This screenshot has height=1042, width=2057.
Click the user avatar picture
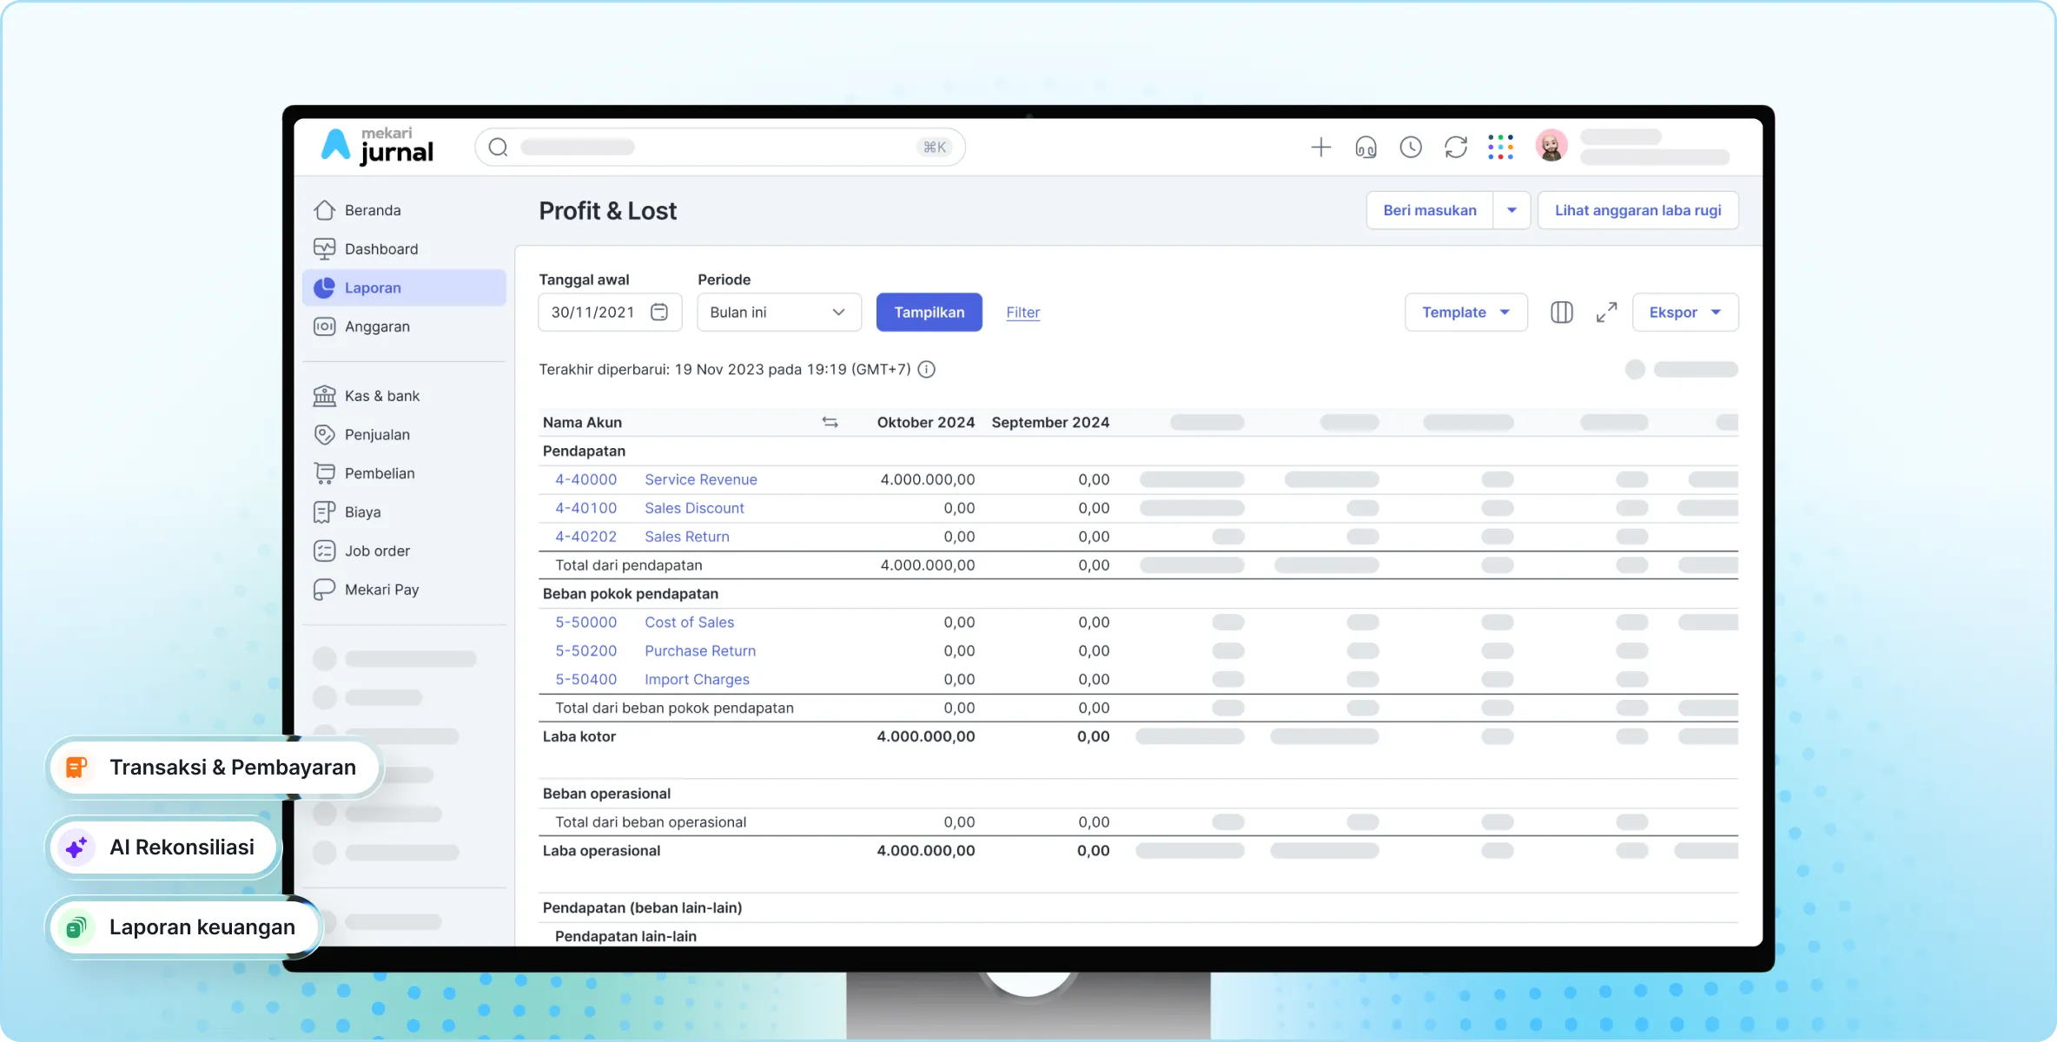coord(1551,145)
